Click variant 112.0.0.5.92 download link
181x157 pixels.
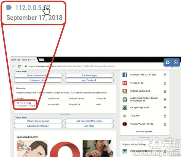pyautogui.click(x=26, y=103)
